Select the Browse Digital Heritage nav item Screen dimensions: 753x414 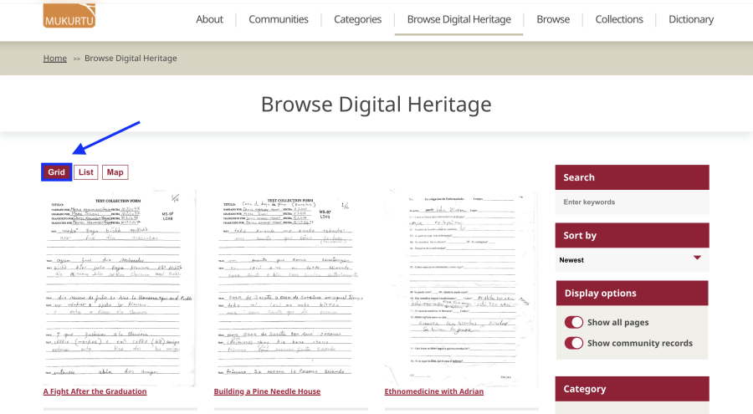coord(459,19)
